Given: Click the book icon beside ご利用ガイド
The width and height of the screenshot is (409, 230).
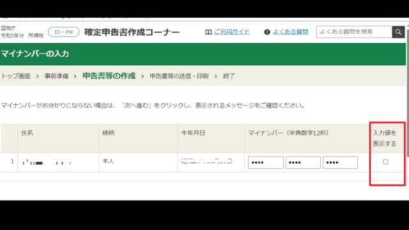Looking at the screenshot, I should [208, 32].
